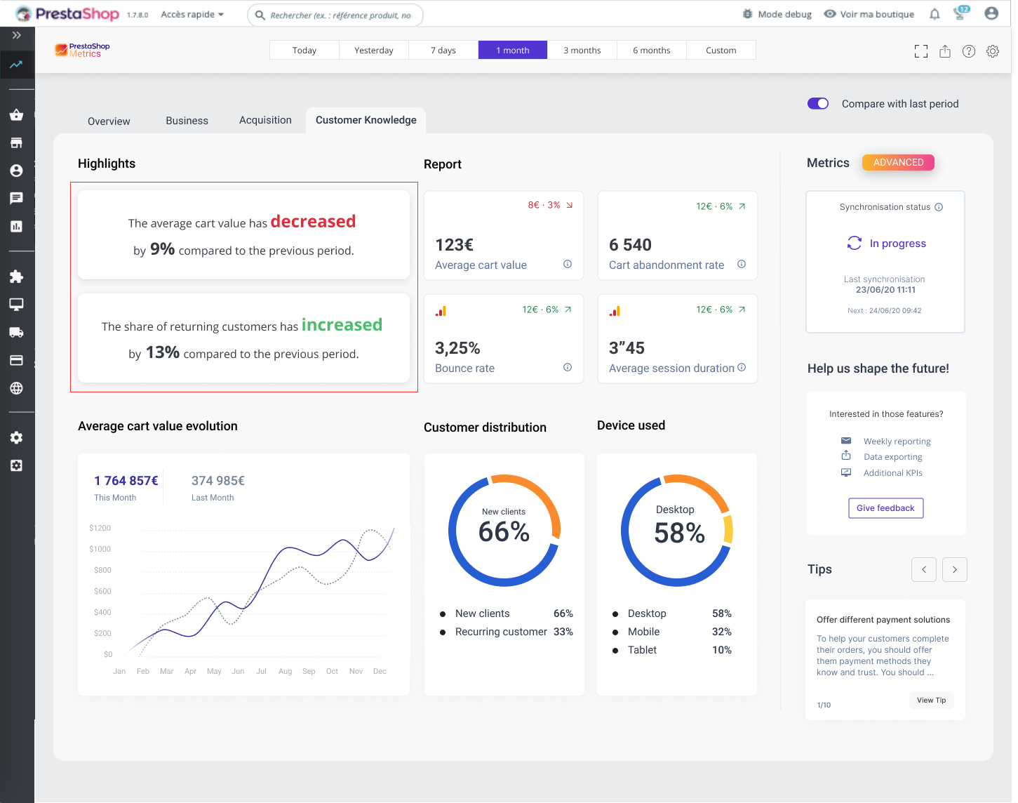The image size is (1018, 803).
Task: Open the help question mark icon
Action: point(969,51)
